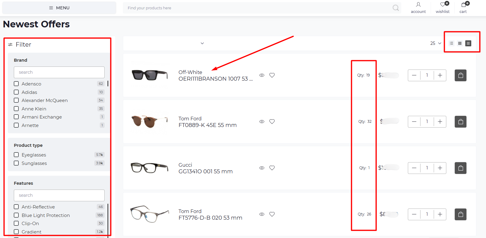The width and height of the screenshot is (486, 238).
Task: View the Gucci GG1341O eyeglasses thumbnail
Action: pos(149,168)
